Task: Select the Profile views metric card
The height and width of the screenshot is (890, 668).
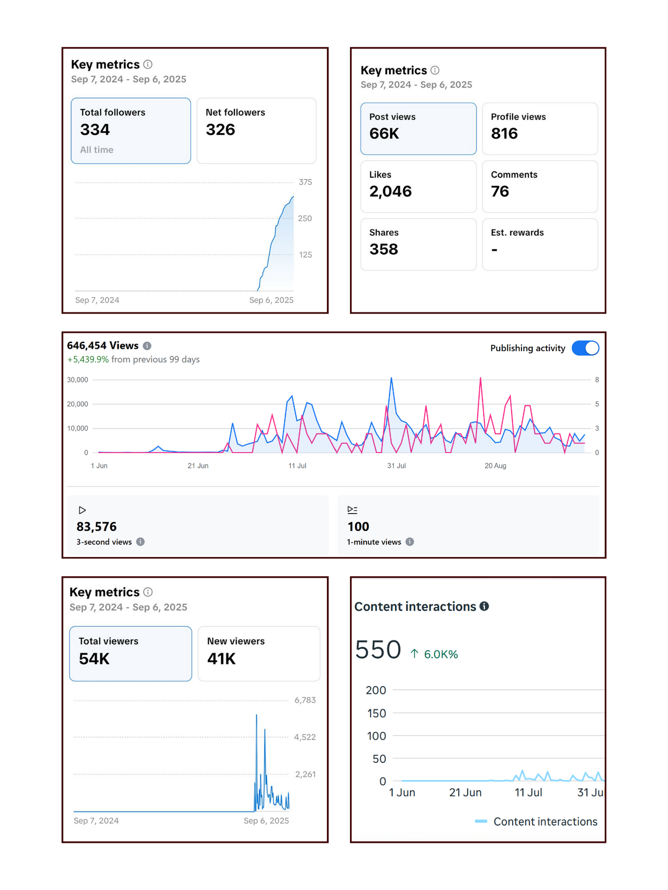Action: pos(539,129)
